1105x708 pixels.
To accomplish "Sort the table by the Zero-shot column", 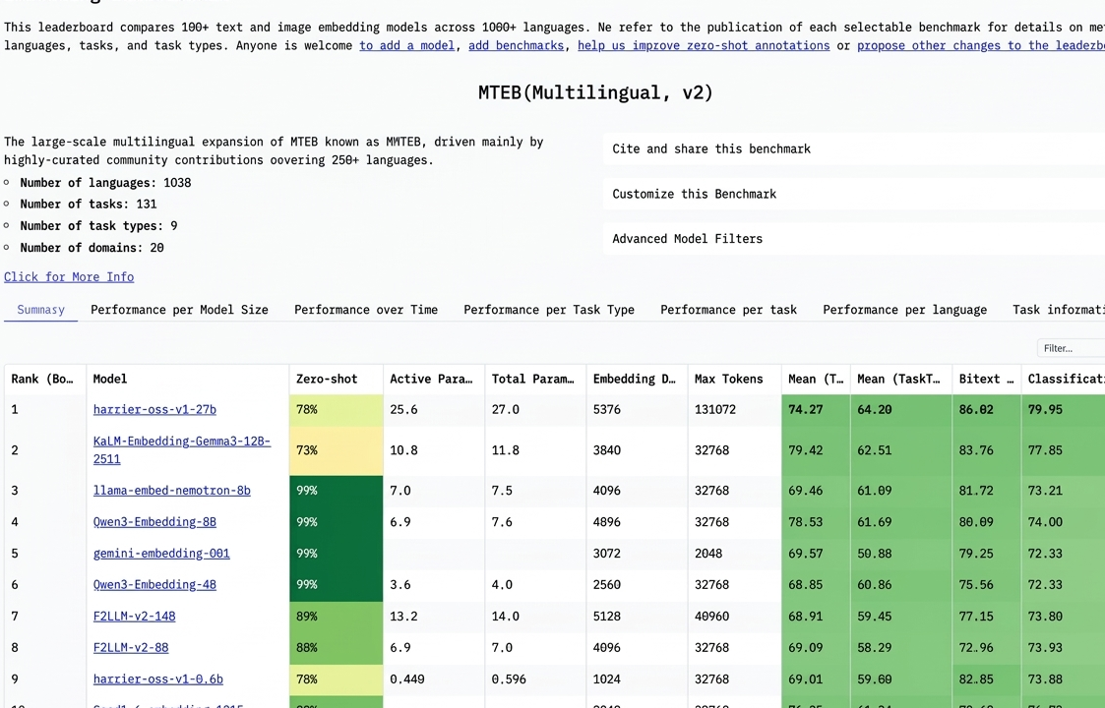I will pyautogui.click(x=326, y=379).
